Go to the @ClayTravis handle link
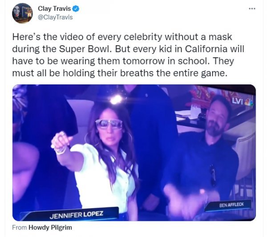Viewport: 267px width, 237px height. 55,17
